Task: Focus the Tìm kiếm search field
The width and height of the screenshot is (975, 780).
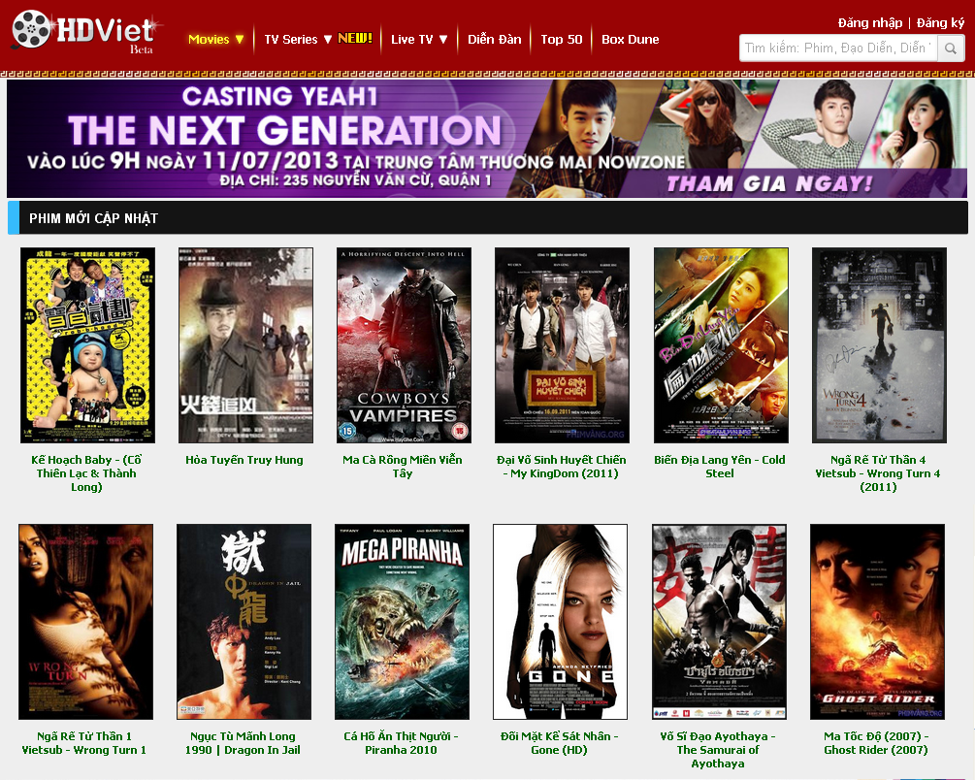Action: 838,48
